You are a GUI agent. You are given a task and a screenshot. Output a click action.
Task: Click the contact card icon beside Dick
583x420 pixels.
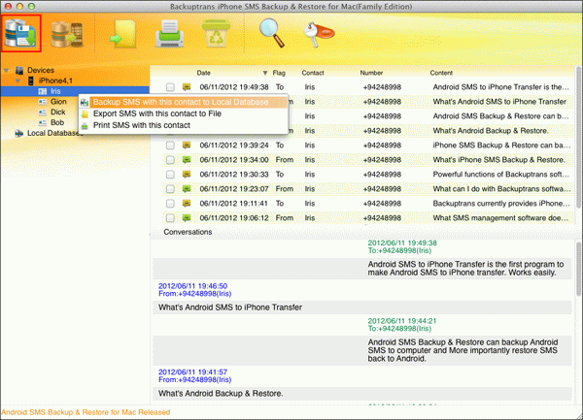coord(43,113)
